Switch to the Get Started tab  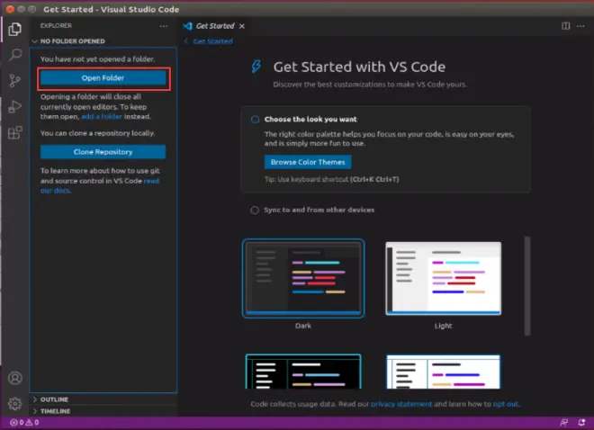[215, 26]
